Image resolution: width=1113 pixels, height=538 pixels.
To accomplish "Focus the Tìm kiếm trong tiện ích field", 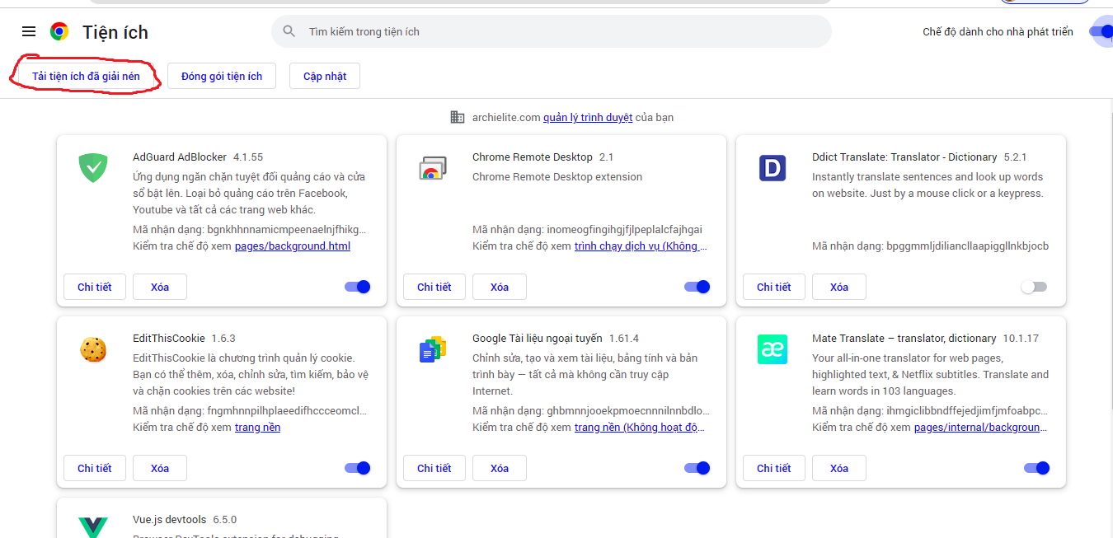I will coord(552,31).
